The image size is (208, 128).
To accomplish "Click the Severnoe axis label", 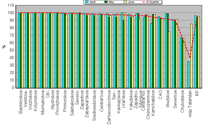I will 175,99.
